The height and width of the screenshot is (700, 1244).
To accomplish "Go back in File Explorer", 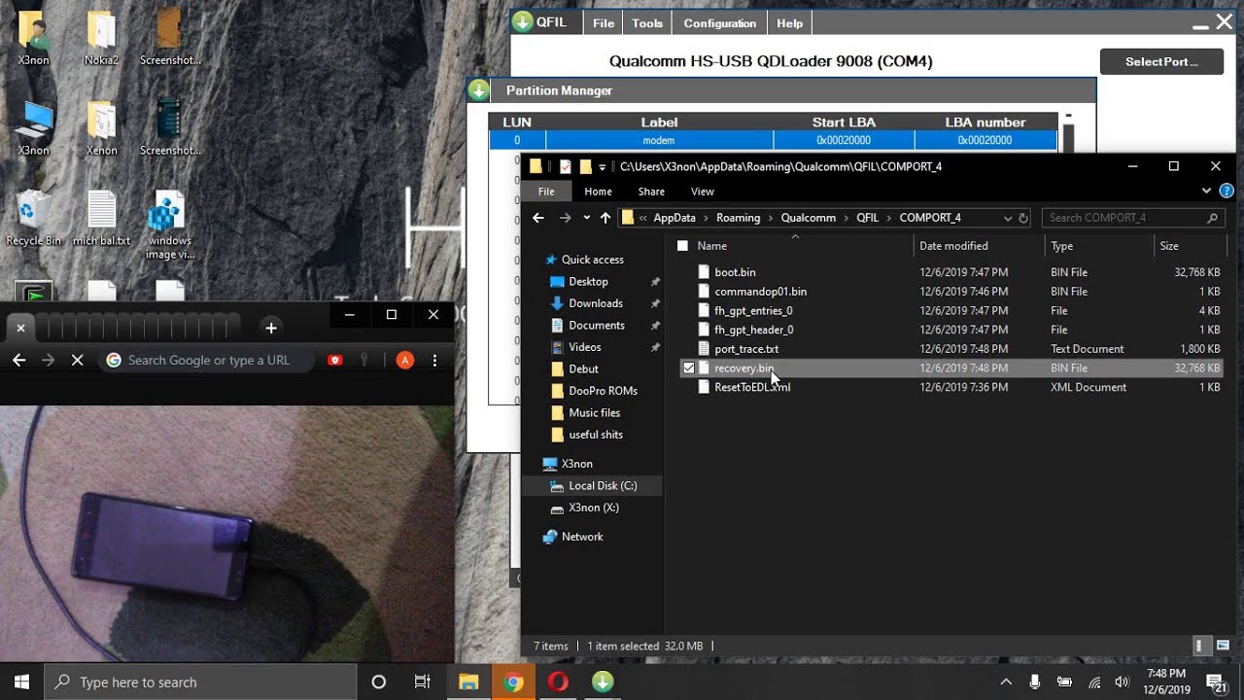I will point(538,218).
